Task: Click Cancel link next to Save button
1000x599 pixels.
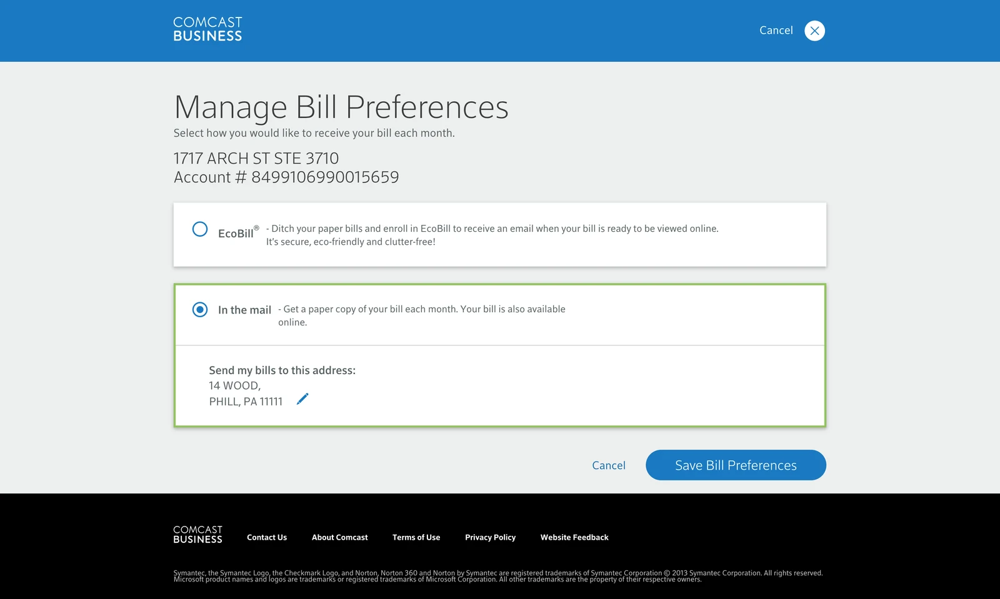Action: click(609, 465)
